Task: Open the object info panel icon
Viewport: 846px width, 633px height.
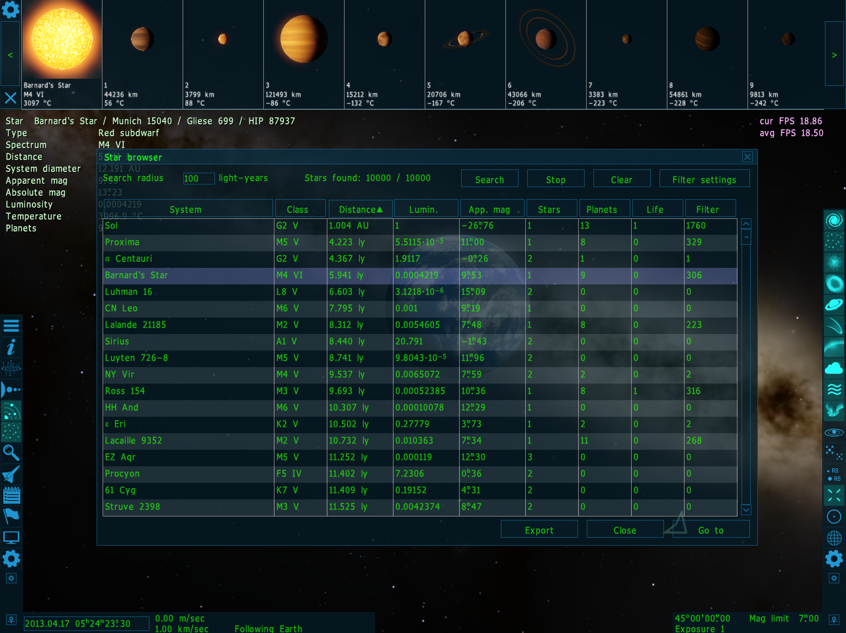Action: click(11, 347)
